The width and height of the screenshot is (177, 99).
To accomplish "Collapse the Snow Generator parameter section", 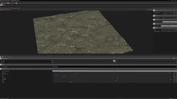I will pyautogui.click(x=1, y=69).
